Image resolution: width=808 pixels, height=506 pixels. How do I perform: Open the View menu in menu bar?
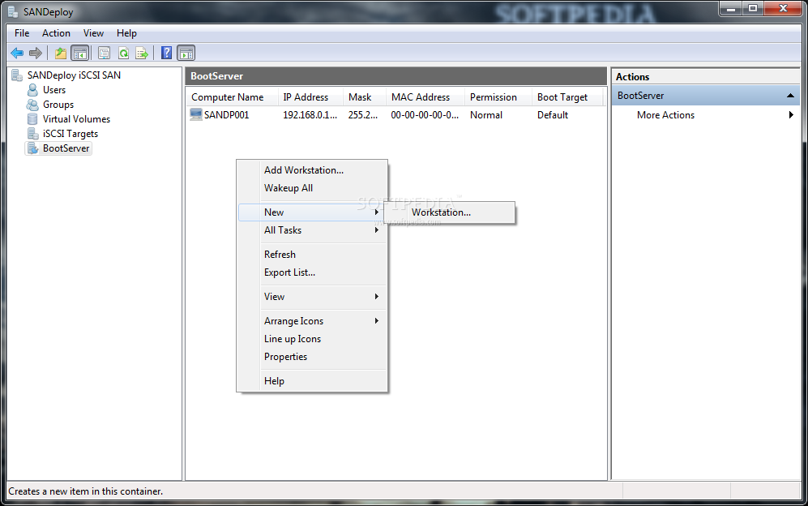93,33
